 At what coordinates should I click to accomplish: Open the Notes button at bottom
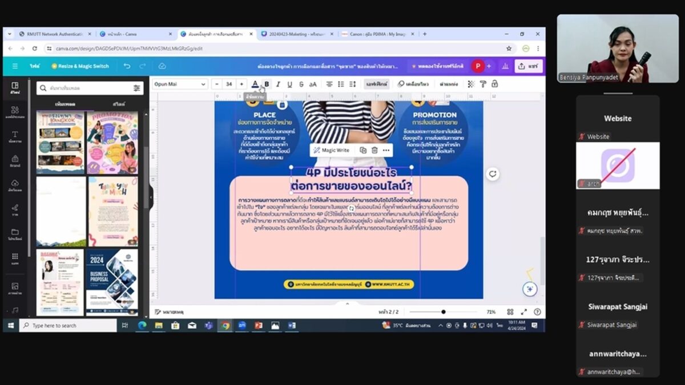click(169, 312)
